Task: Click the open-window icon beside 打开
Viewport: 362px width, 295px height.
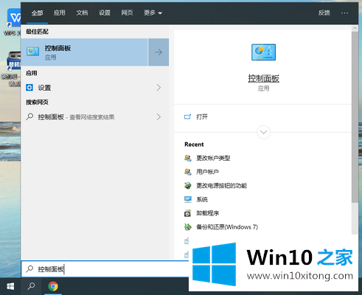Action: coord(188,117)
